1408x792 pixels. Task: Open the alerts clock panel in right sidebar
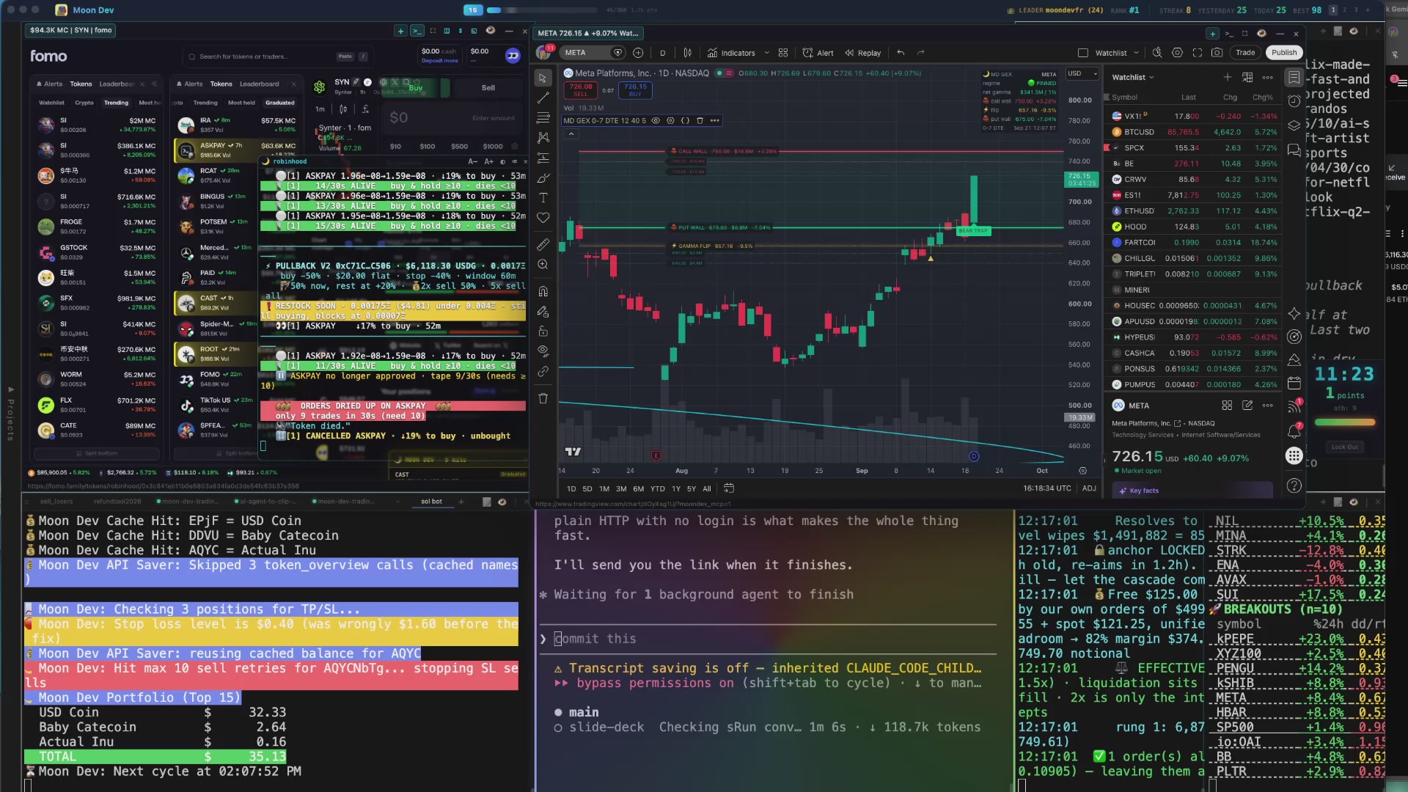1294,101
